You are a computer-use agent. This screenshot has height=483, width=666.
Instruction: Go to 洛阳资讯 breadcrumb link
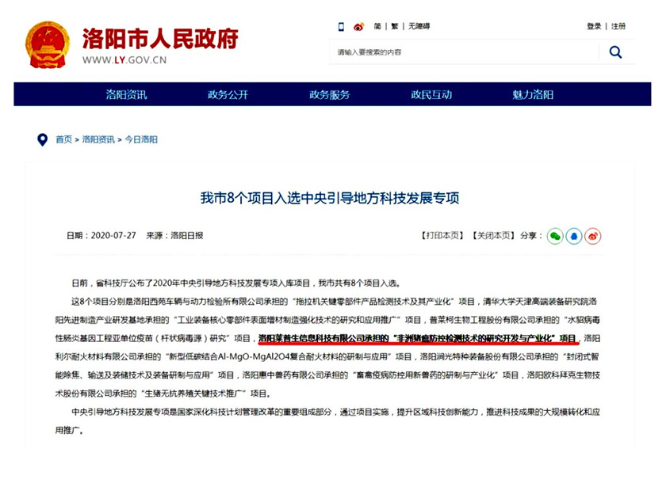pos(98,139)
